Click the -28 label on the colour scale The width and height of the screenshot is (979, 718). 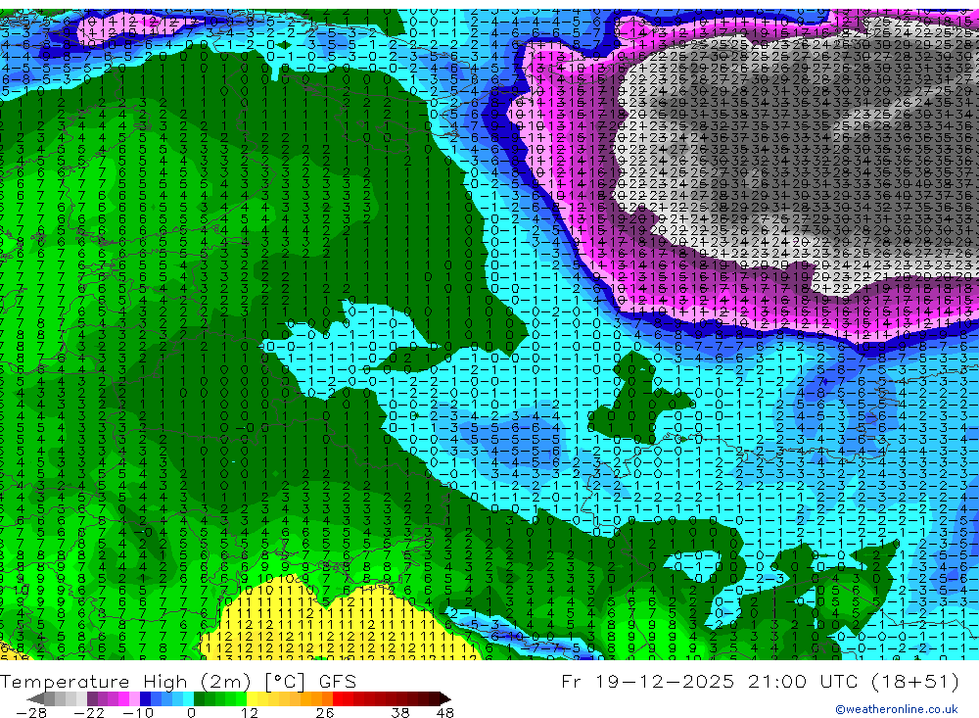coord(30,712)
